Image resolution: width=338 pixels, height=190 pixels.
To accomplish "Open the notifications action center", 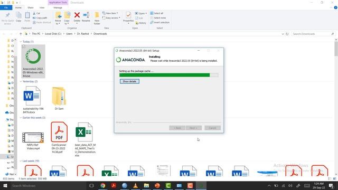I will (x=331, y=185).
